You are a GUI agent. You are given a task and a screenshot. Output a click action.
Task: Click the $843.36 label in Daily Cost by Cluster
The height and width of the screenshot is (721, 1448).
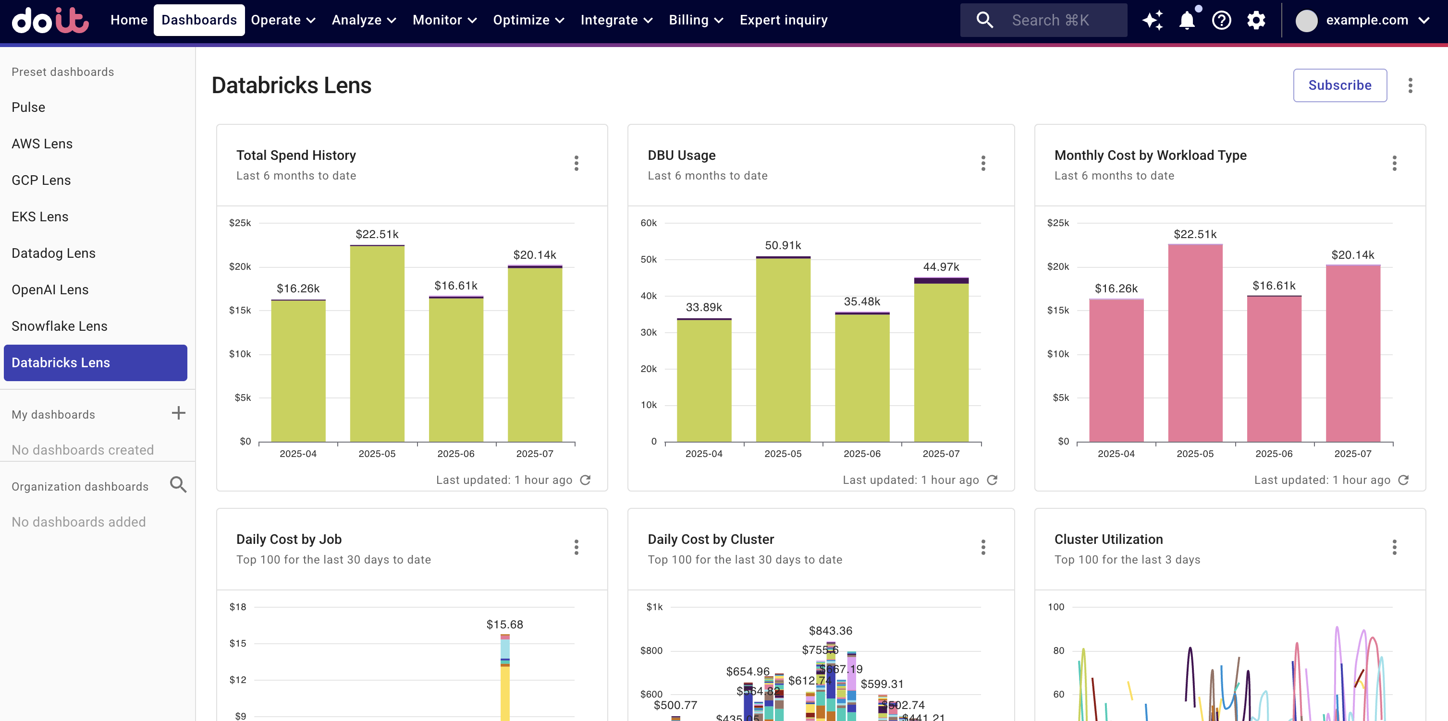tap(830, 631)
